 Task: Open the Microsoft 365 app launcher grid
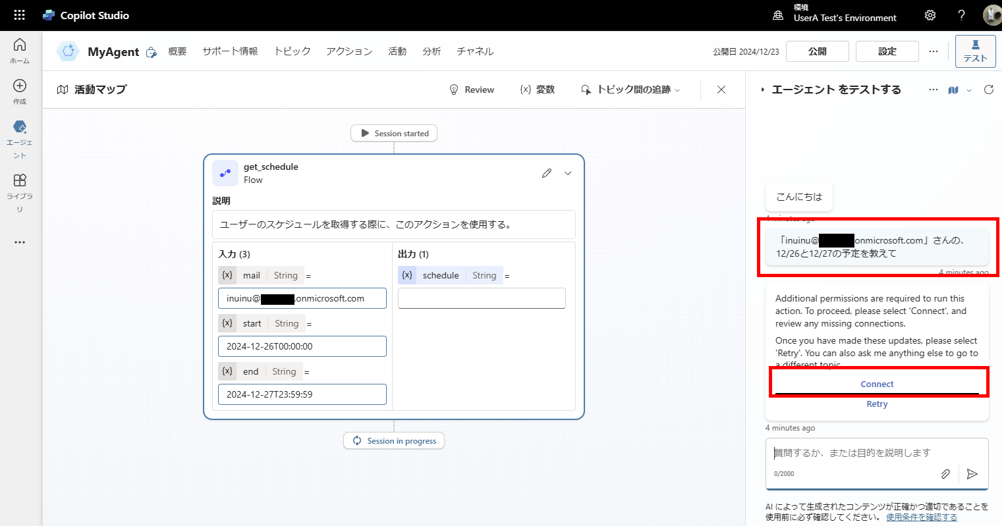[x=19, y=14]
